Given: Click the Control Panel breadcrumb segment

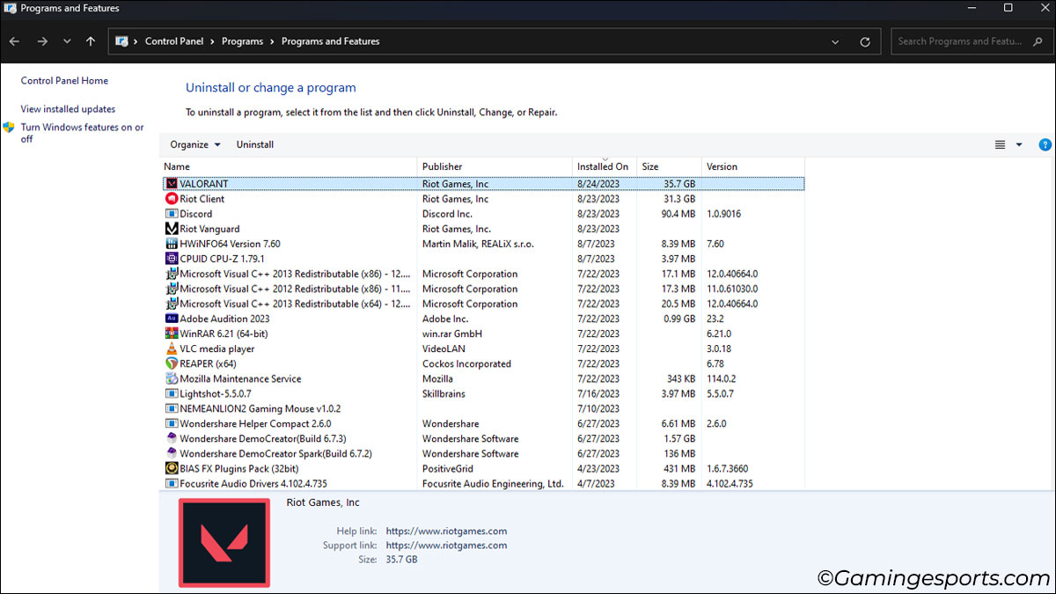Looking at the screenshot, I should pyautogui.click(x=175, y=41).
